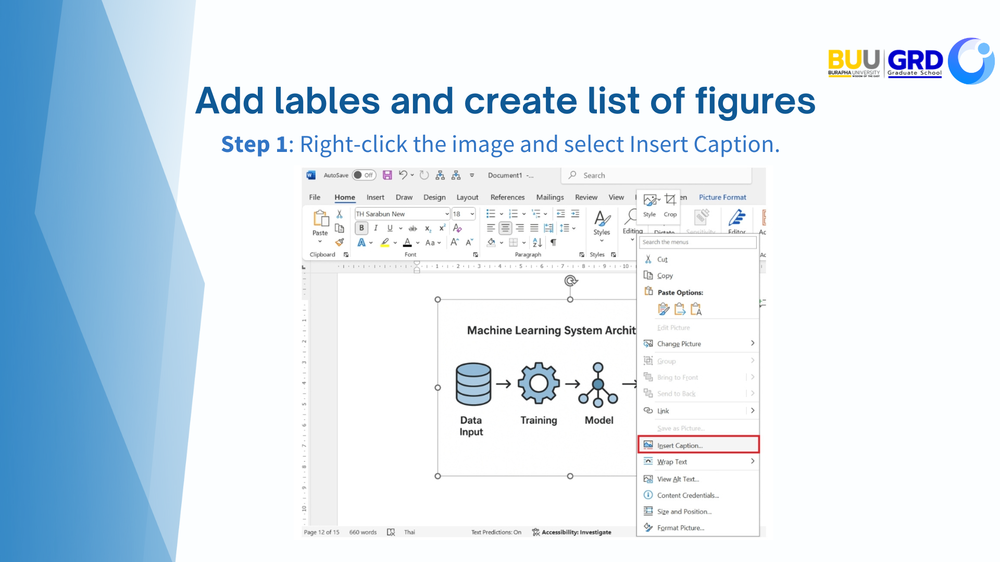This screenshot has height=562, width=1000.
Task: Show paragraph marks pilcrow icon
Action: [x=553, y=242]
